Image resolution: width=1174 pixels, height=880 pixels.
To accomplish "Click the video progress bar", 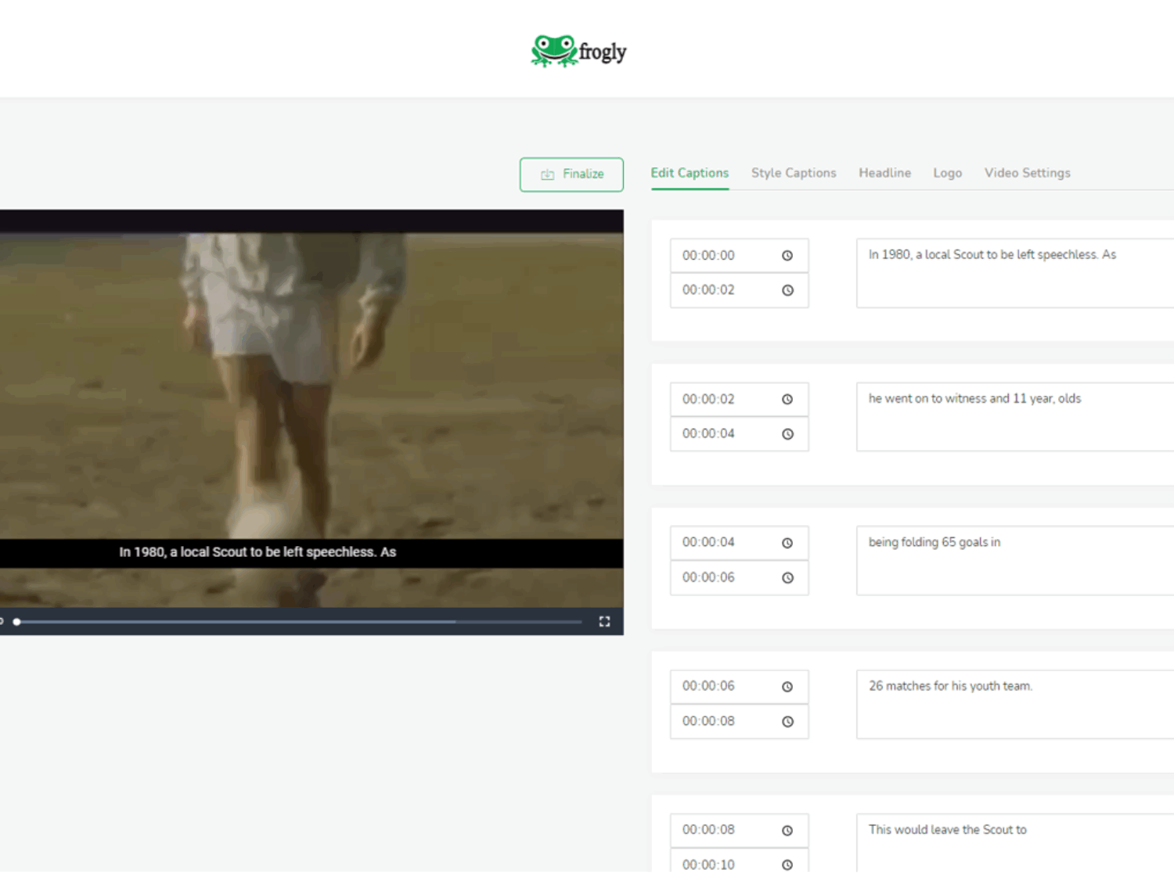I will 297,622.
